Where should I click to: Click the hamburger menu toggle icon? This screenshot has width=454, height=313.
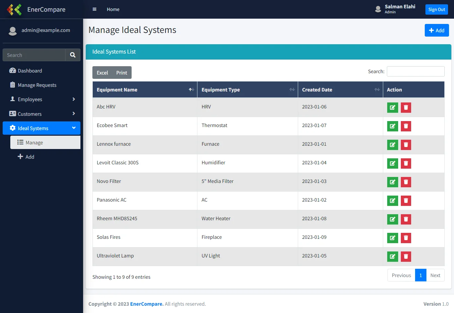94,9
